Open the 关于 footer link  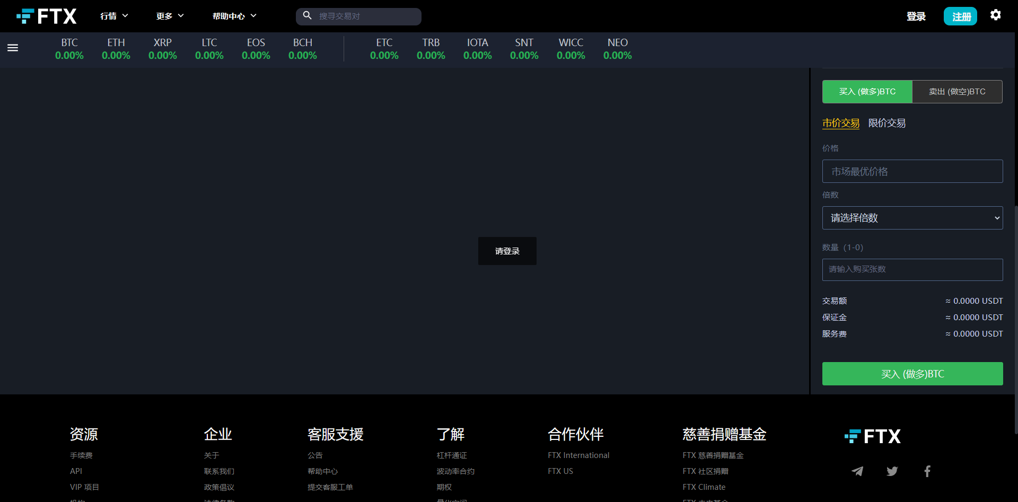[212, 455]
